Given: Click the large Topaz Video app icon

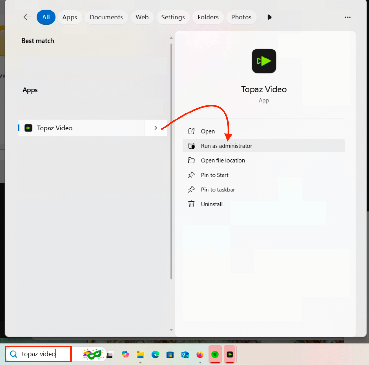Looking at the screenshot, I should (x=264, y=61).
